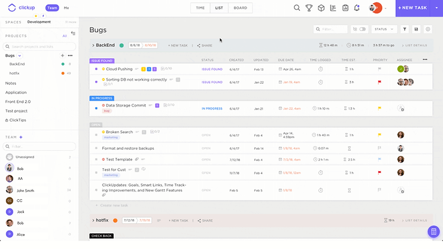Open the column options ellipsis in table header
Viewport: 443px width, 249px height.
425,60
